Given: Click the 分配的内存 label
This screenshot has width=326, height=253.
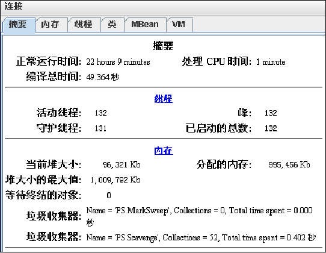Looking at the screenshot, I should tap(224, 164).
